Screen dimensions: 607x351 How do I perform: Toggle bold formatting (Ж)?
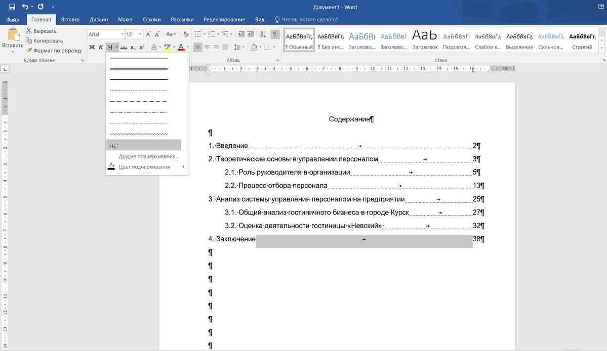click(92, 47)
